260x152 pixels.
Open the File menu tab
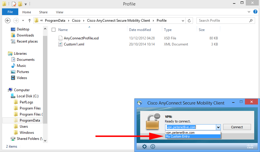pos(10,12)
